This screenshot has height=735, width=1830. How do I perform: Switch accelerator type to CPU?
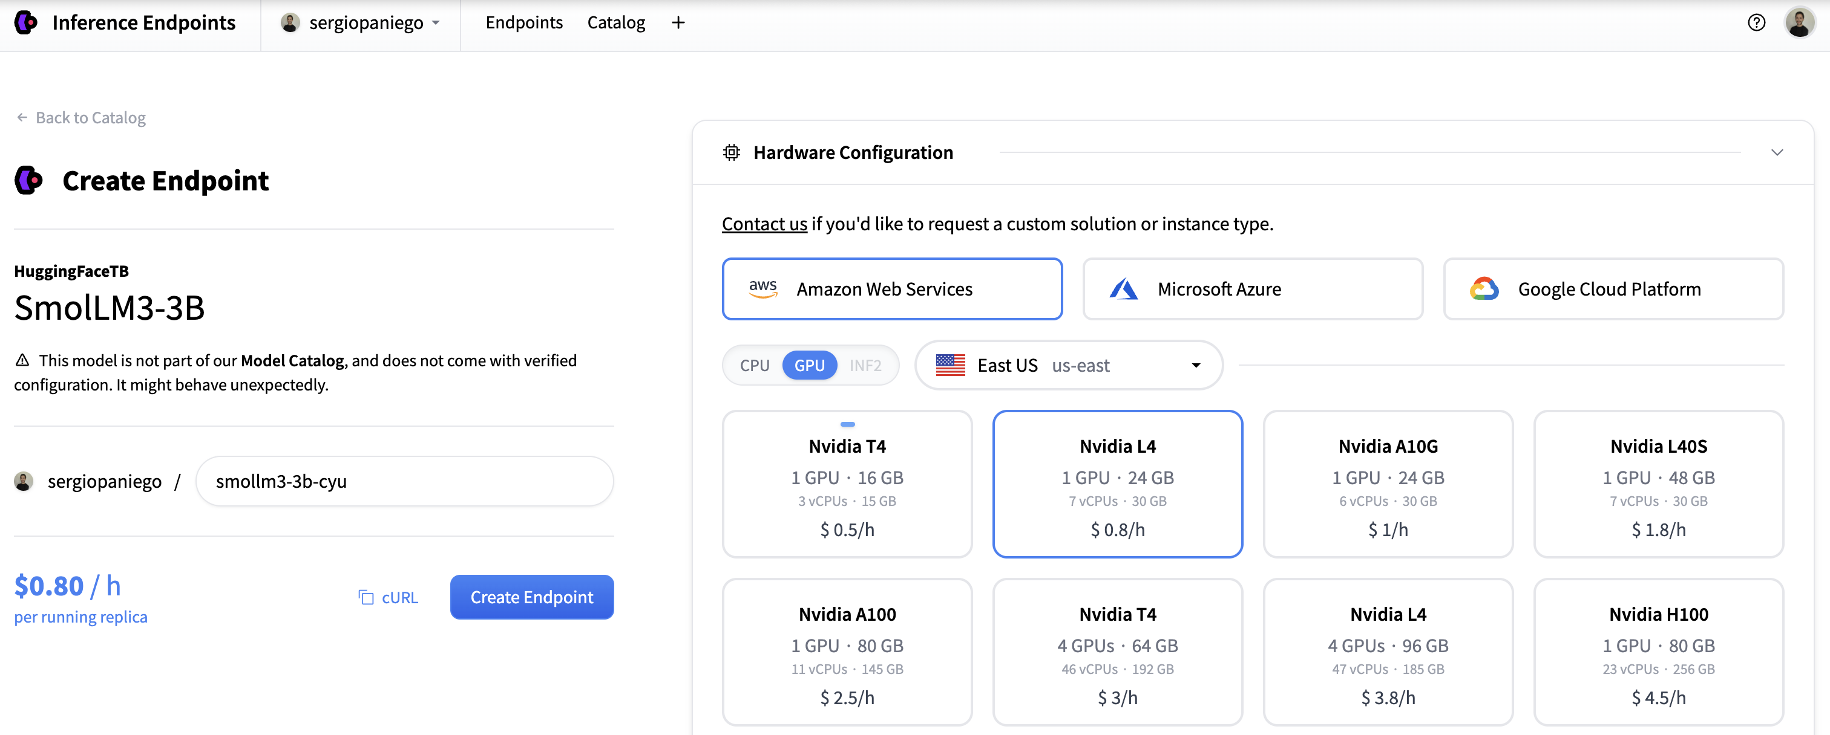point(755,365)
